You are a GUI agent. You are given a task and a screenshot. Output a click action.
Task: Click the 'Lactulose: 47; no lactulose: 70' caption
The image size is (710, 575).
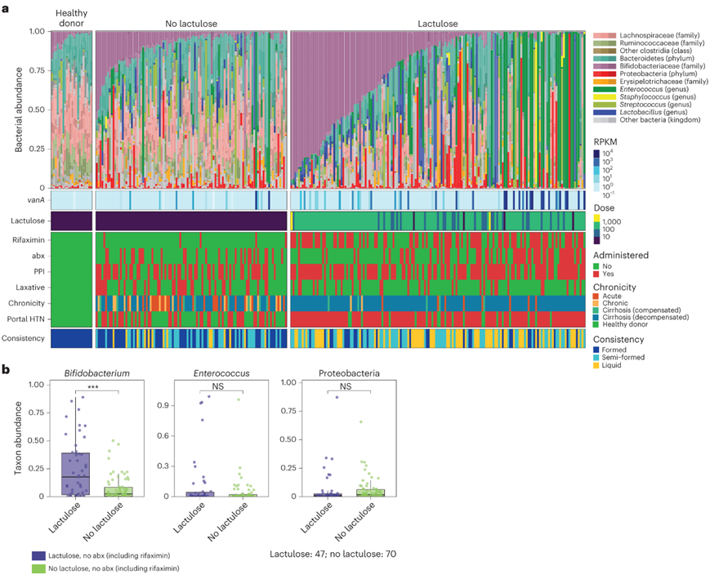click(333, 554)
